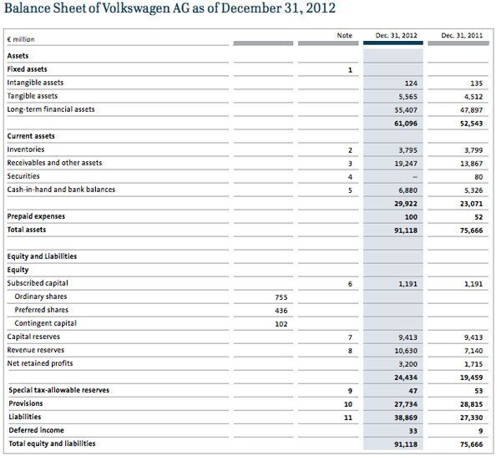Click the Prepaid expenses row label
The height and width of the screenshot is (461, 501).
(36, 216)
